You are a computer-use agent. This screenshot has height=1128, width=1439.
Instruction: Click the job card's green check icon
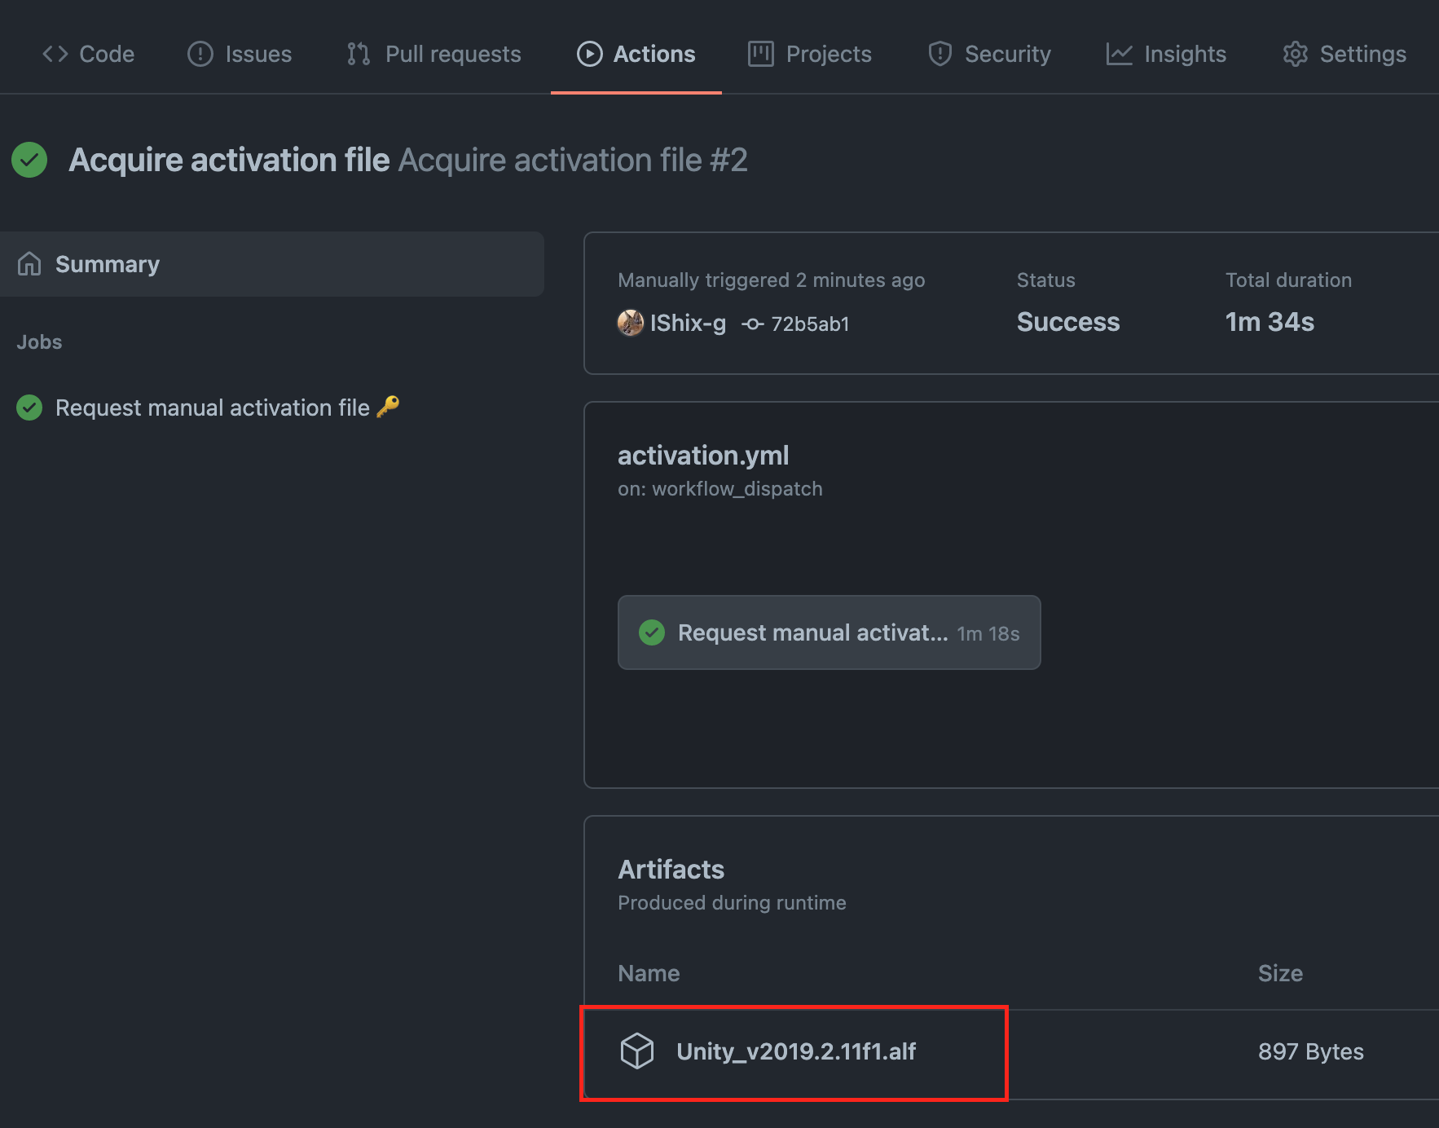tap(652, 632)
